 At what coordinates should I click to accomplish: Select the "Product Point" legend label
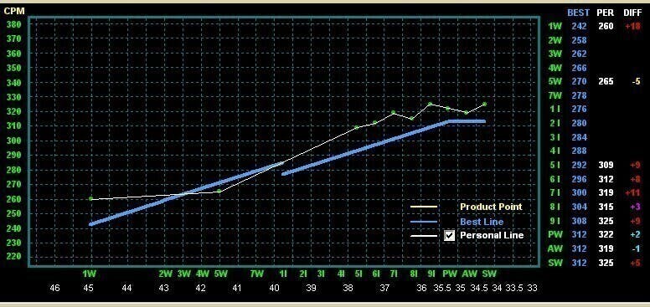pyautogui.click(x=491, y=207)
